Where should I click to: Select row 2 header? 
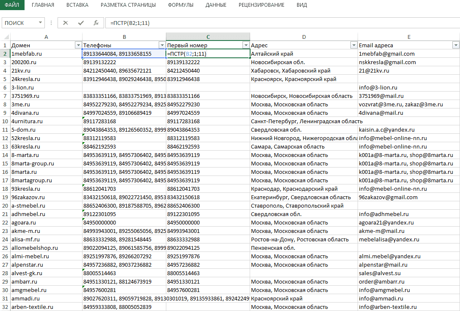pos(5,54)
